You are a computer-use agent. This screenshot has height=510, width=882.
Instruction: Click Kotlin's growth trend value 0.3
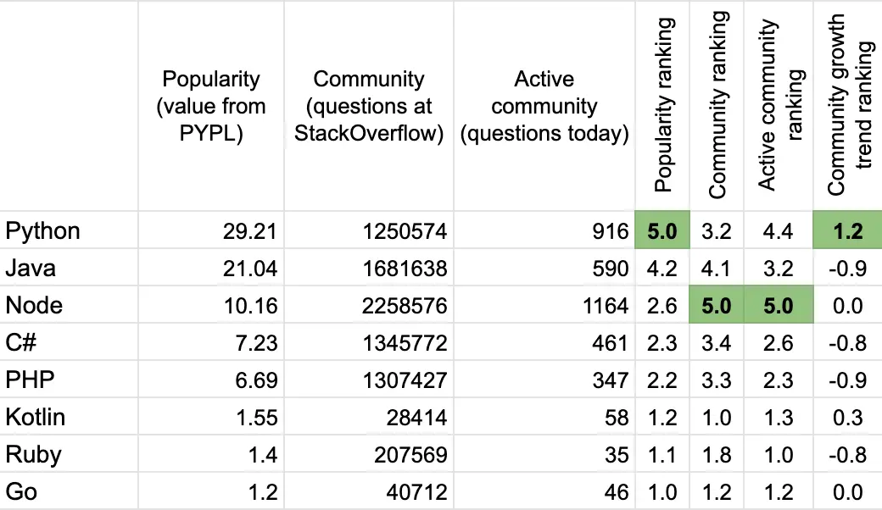click(x=848, y=418)
